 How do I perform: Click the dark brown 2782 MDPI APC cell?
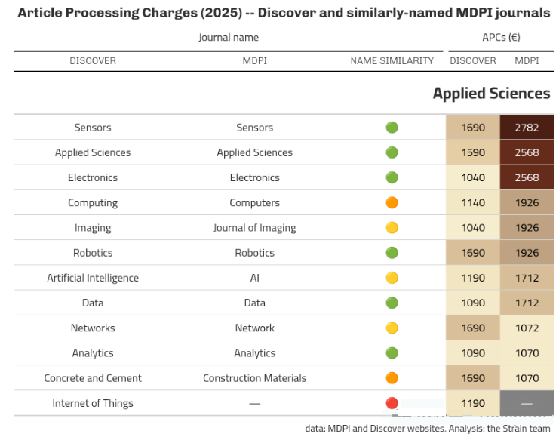coord(527,128)
